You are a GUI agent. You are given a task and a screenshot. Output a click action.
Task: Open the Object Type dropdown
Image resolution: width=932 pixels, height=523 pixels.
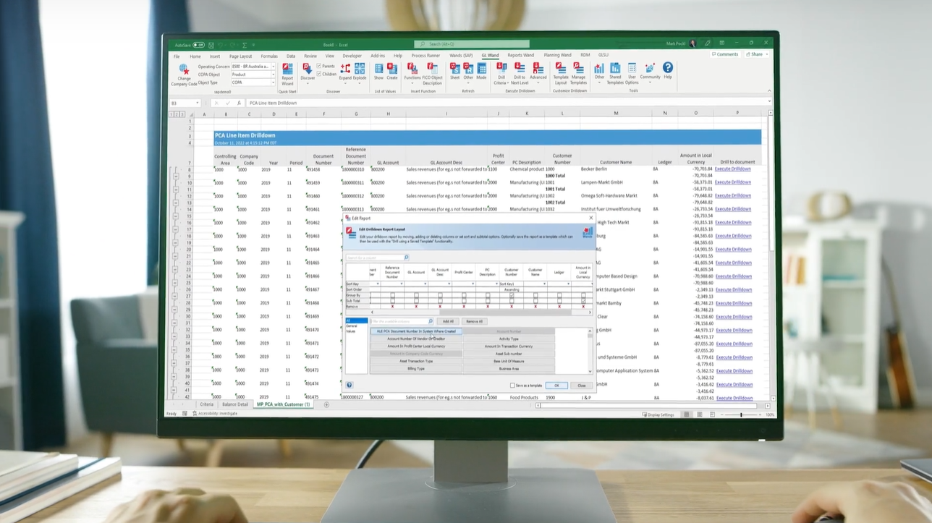274,82
